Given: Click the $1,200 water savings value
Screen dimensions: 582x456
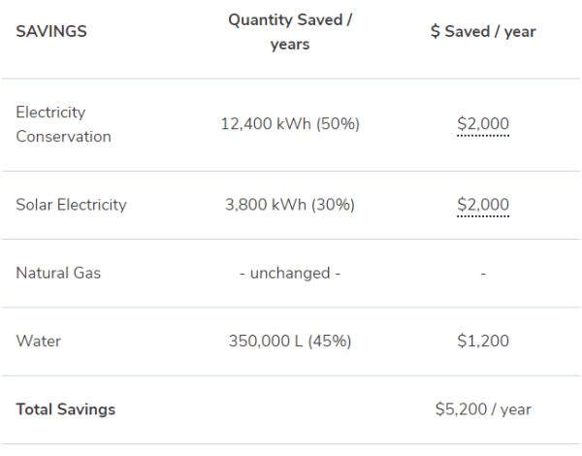Looking at the screenshot, I should click(483, 341).
